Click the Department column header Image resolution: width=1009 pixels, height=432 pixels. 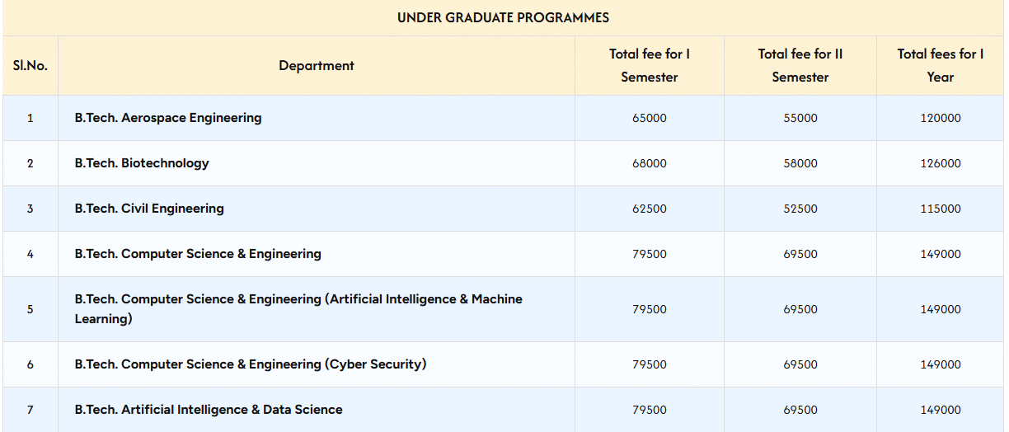coord(317,65)
